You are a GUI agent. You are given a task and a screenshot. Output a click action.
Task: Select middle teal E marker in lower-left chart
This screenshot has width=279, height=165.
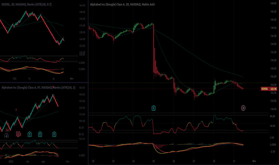coord(40,134)
